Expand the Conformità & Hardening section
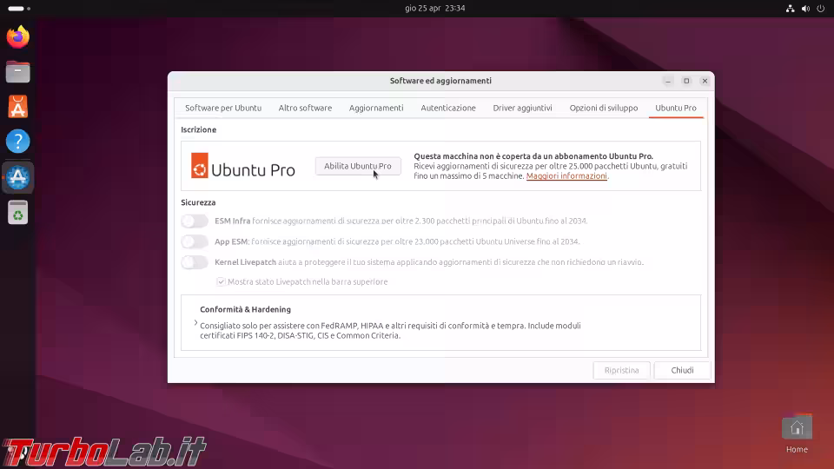This screenshot has width=834, height=469. click(195, 323)
